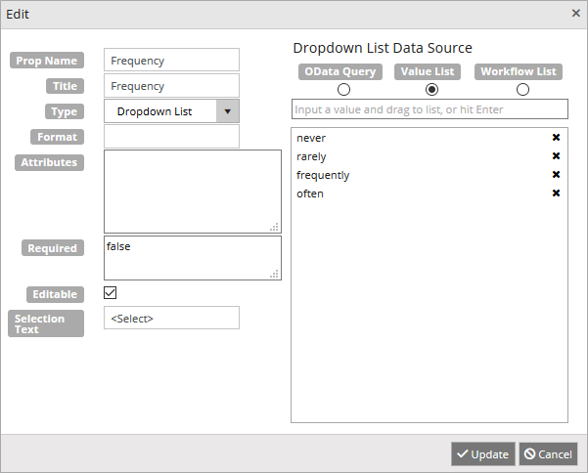Toggle the Editable checkbox
Viewport: 588px width, 473px height.
pyautogui.click(x=111, y=293)
